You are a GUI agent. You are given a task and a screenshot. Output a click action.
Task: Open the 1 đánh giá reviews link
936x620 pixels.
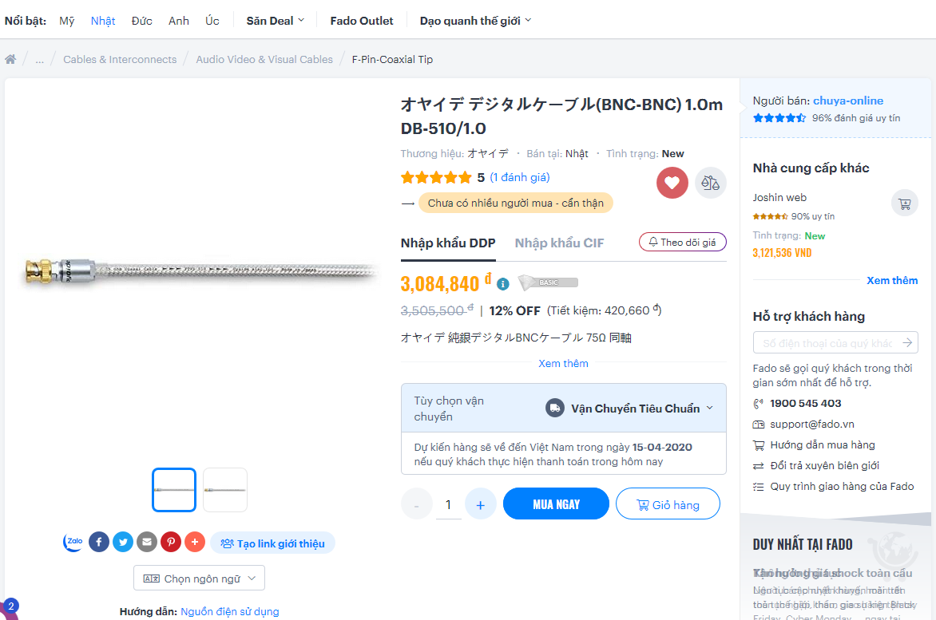(x=519, y=177)
